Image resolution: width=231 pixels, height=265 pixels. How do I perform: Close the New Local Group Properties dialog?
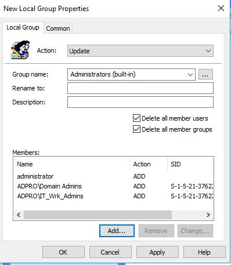click(x=221, y=8)
